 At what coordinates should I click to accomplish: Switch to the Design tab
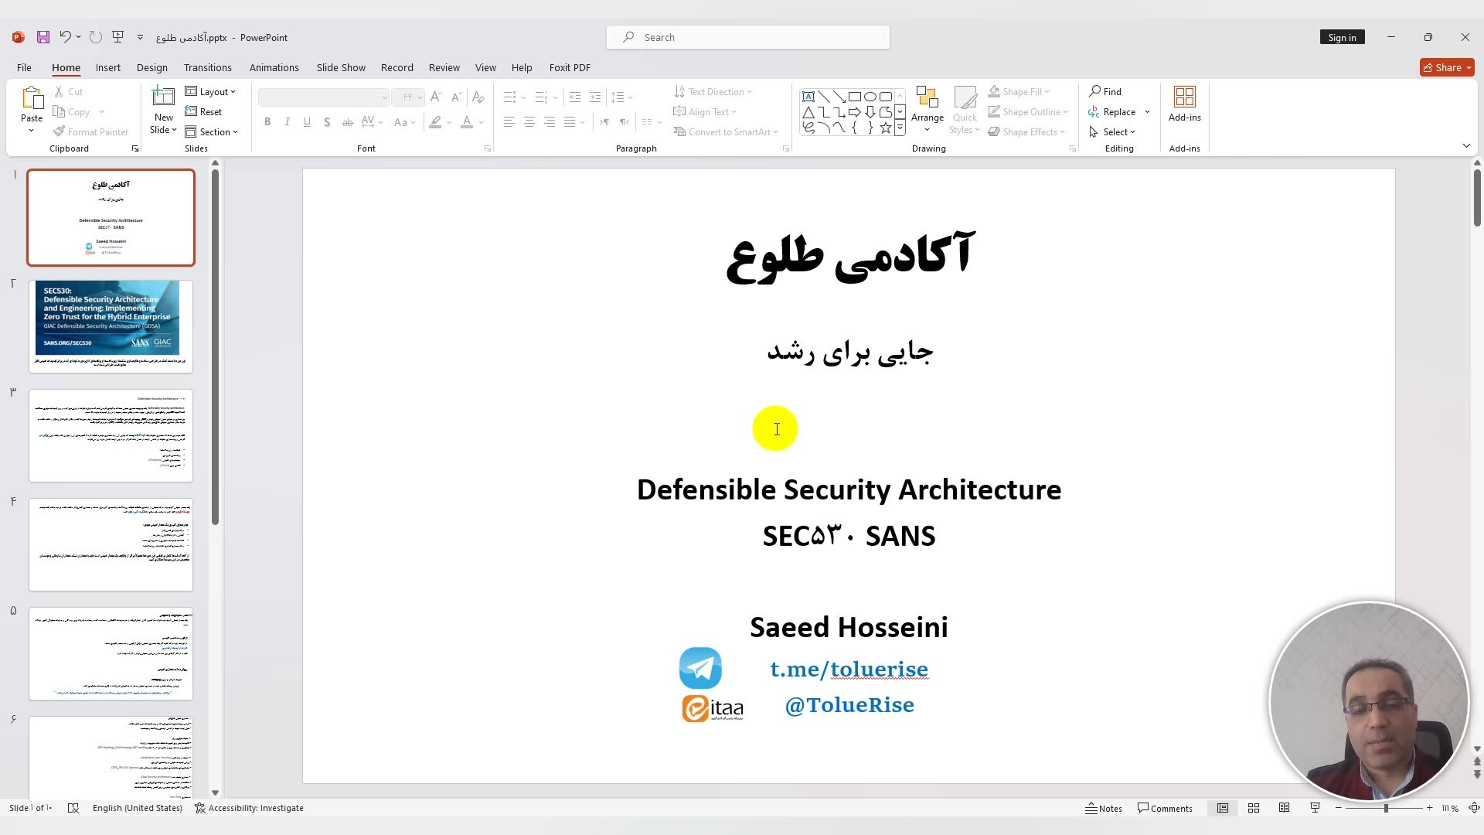coord(151,67)
